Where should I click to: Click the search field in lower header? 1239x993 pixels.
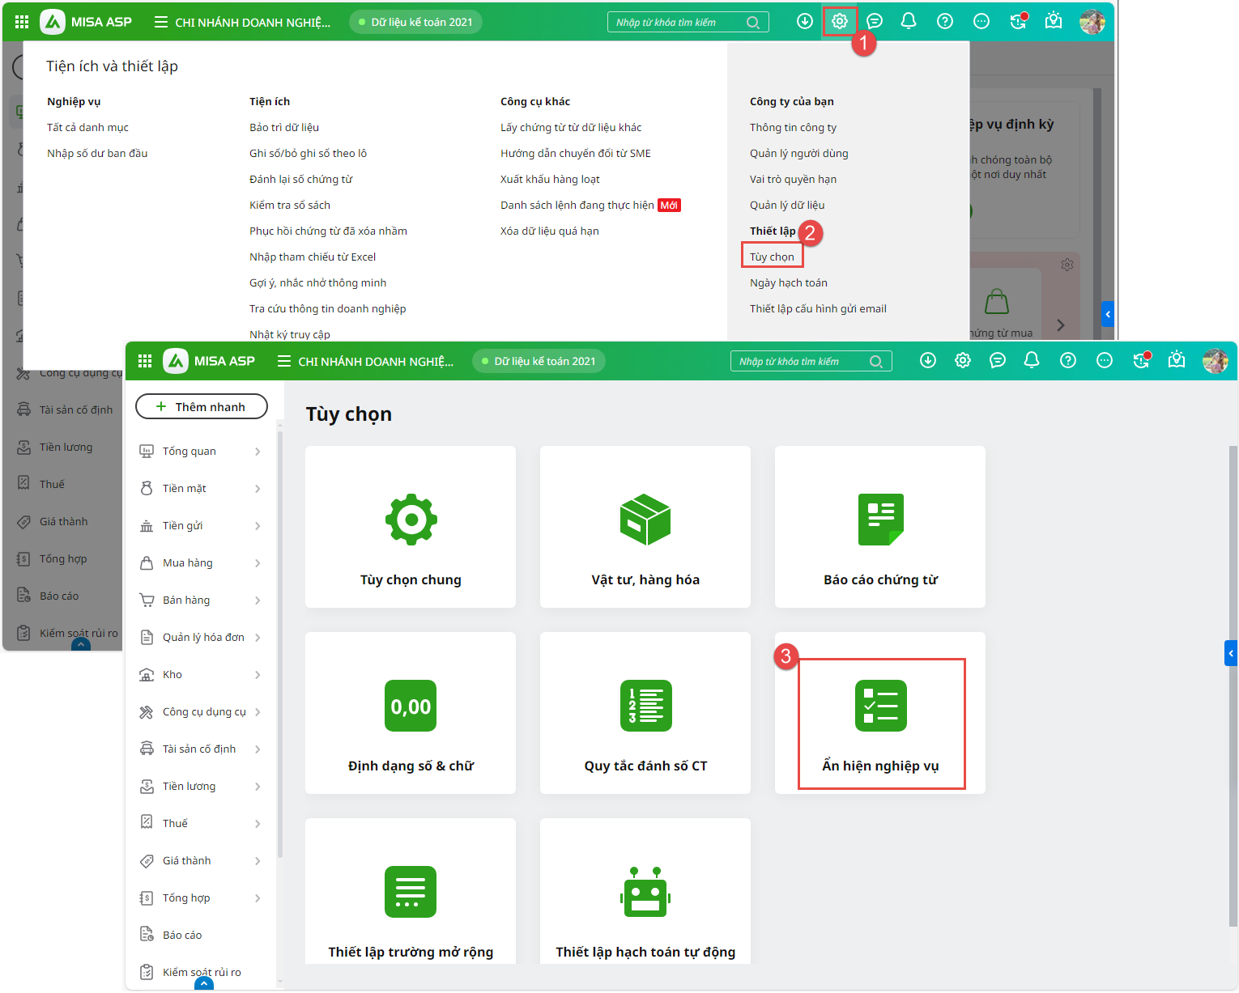[802, 361]
